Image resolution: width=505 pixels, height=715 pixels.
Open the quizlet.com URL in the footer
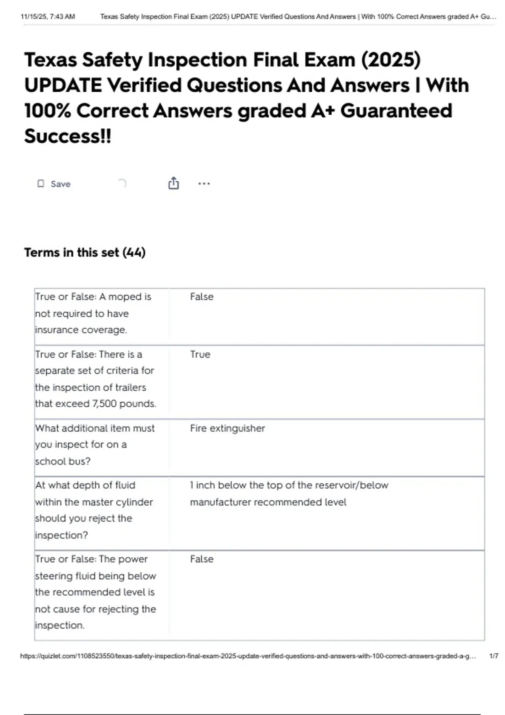coord(248,656)
